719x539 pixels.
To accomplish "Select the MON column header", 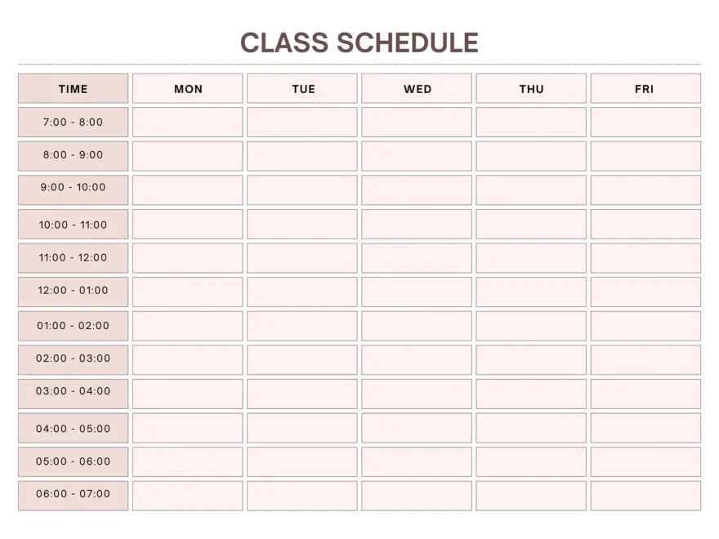I will point(188,88).
